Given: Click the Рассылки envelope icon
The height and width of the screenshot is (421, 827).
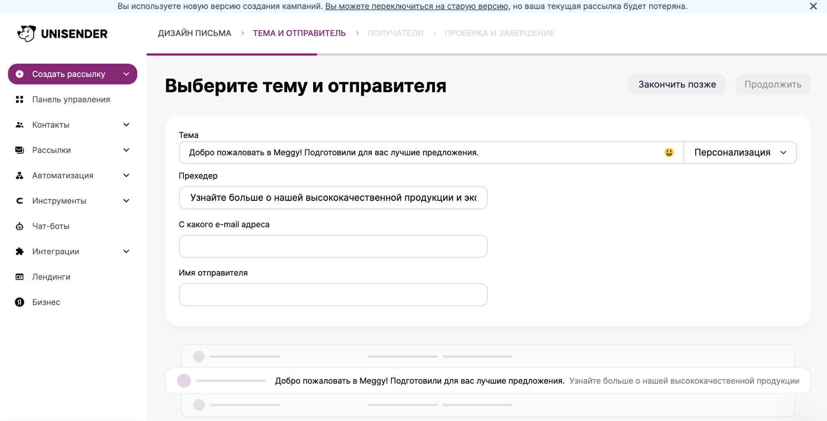Looking at the screenshot, I should (x=19, y=150).
